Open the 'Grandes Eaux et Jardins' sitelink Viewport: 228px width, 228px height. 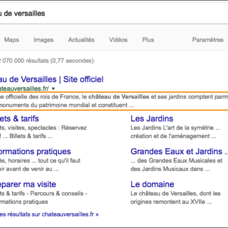[x=177, y=151]
